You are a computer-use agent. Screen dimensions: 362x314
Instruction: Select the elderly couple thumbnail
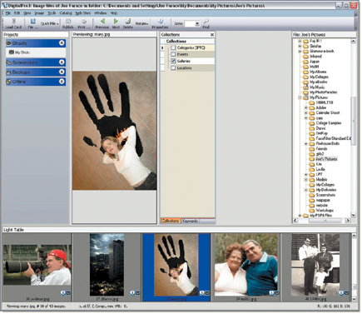click(246, 265)
